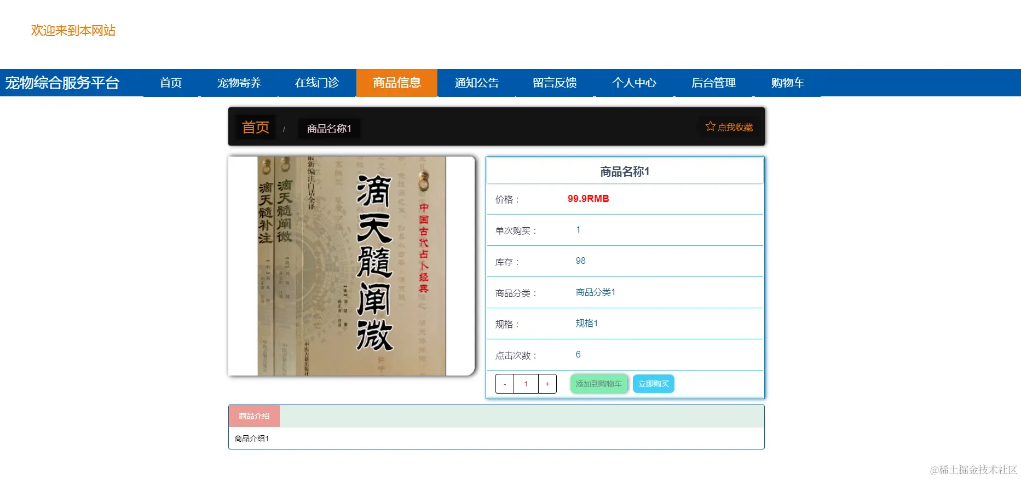The width and height of the screenshot is (1021, 479).
Task: Go to 宠物寄养 page
Action: pos(239,83)
